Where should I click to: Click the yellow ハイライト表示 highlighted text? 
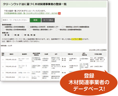coord(77,39)
